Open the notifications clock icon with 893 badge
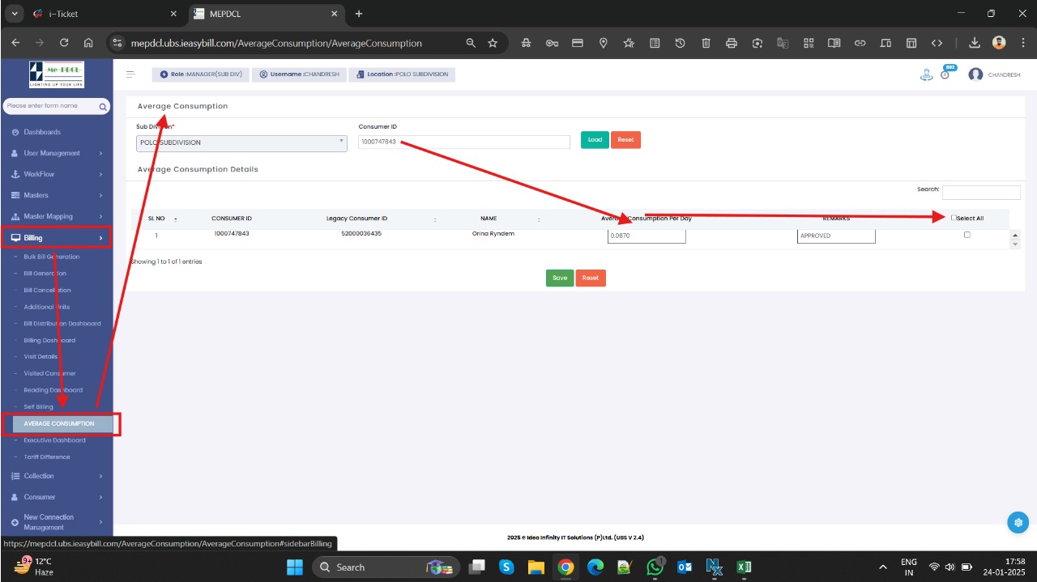 [x=945, y=74]
